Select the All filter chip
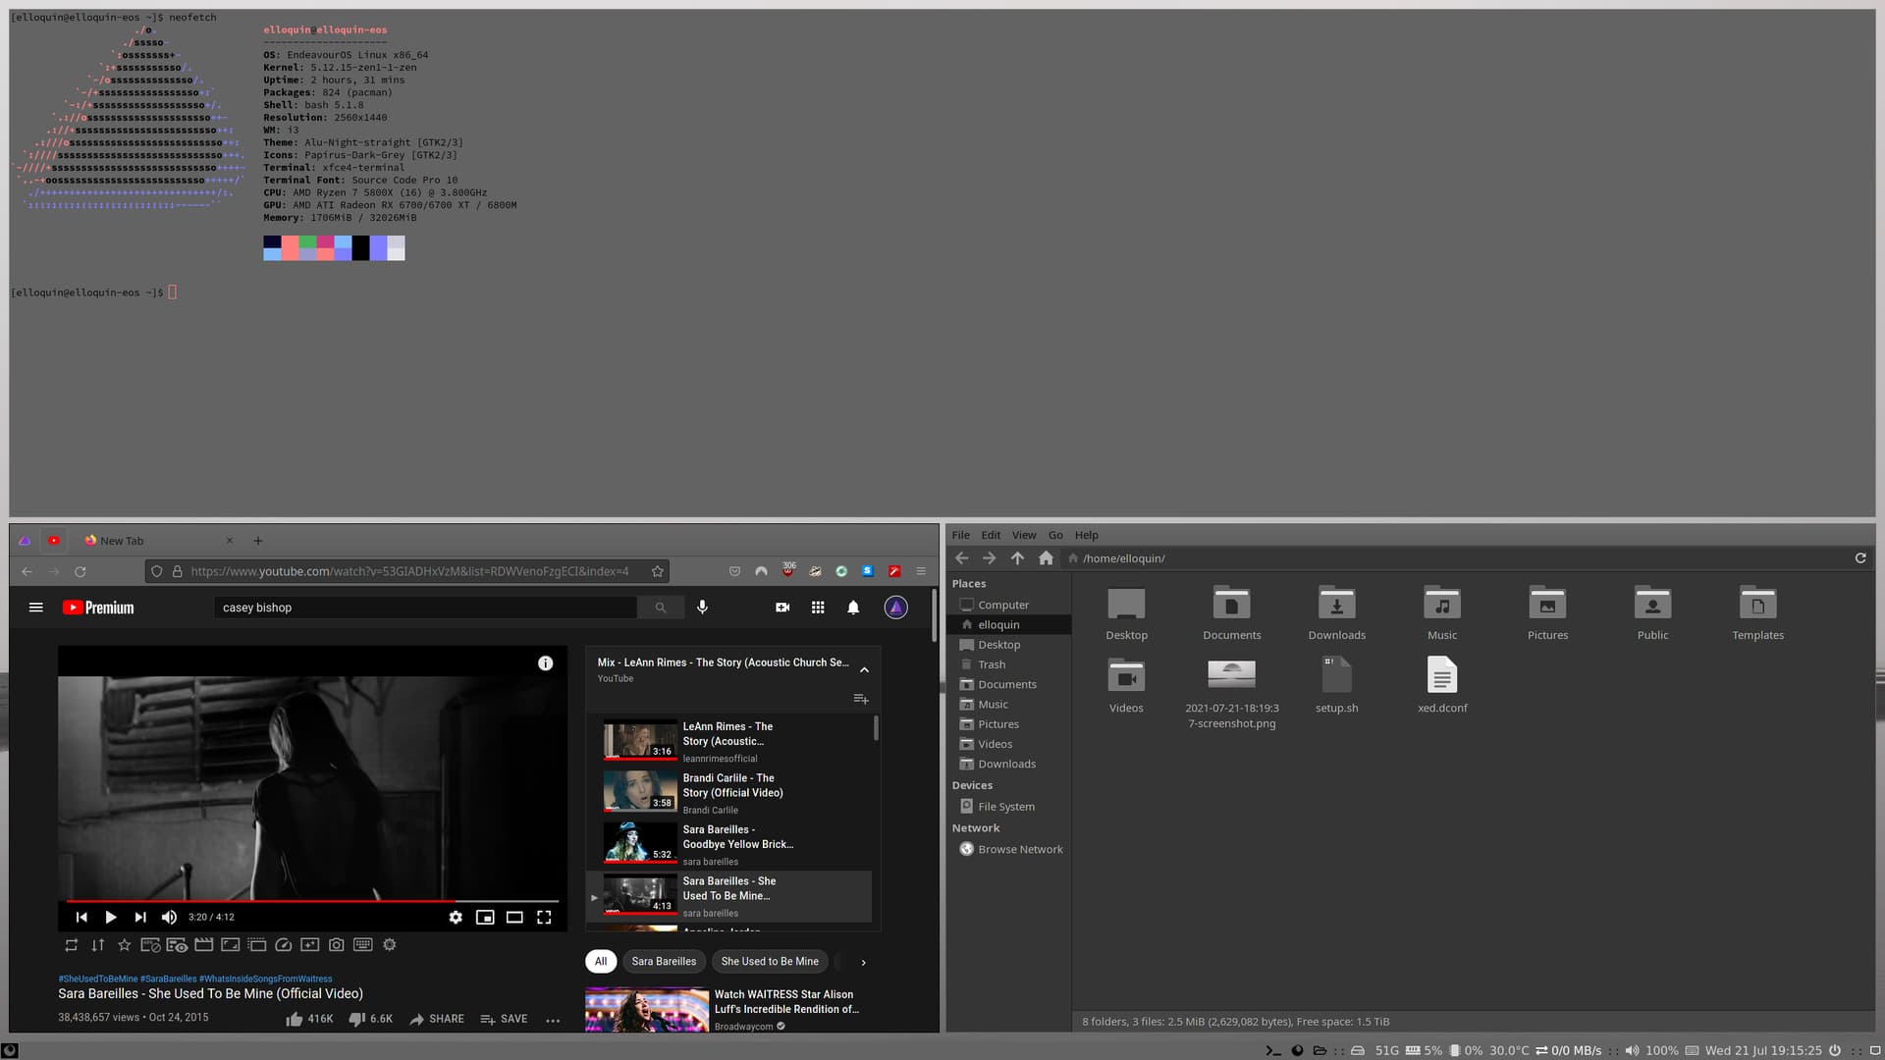This screenshot has height=1060, width=1885. [x=601, y=962]
